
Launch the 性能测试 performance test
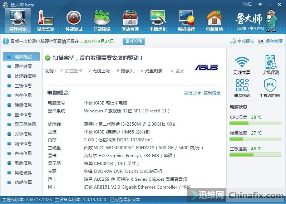coord(74,21)
